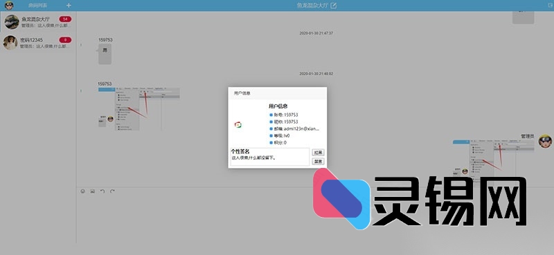554x255 pixels.
Task: Undo last edit in the message toolbar
Action: pyautogui.click(x=102, y=191)
